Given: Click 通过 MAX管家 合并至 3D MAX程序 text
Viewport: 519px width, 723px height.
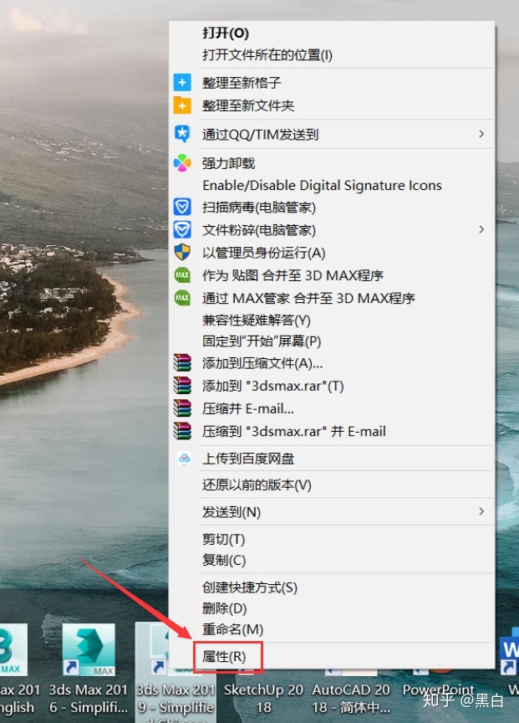Looking at the screenshot, I should 308,299.
